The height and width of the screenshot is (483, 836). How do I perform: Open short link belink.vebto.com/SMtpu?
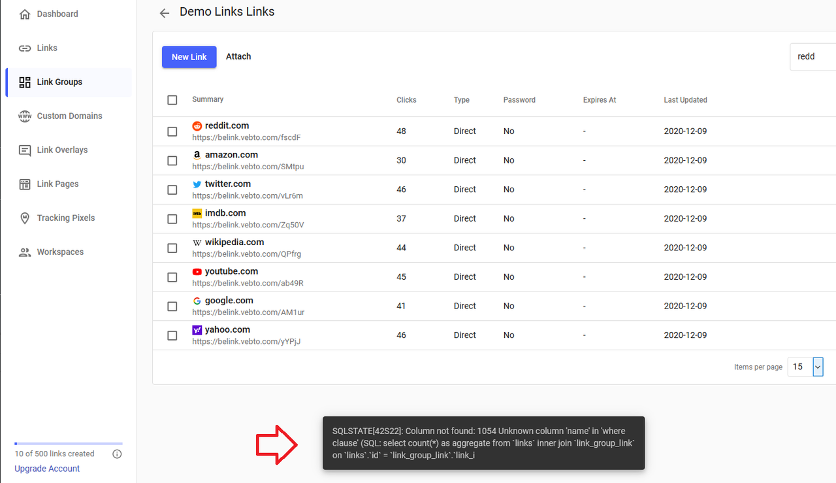click(248, 167)
